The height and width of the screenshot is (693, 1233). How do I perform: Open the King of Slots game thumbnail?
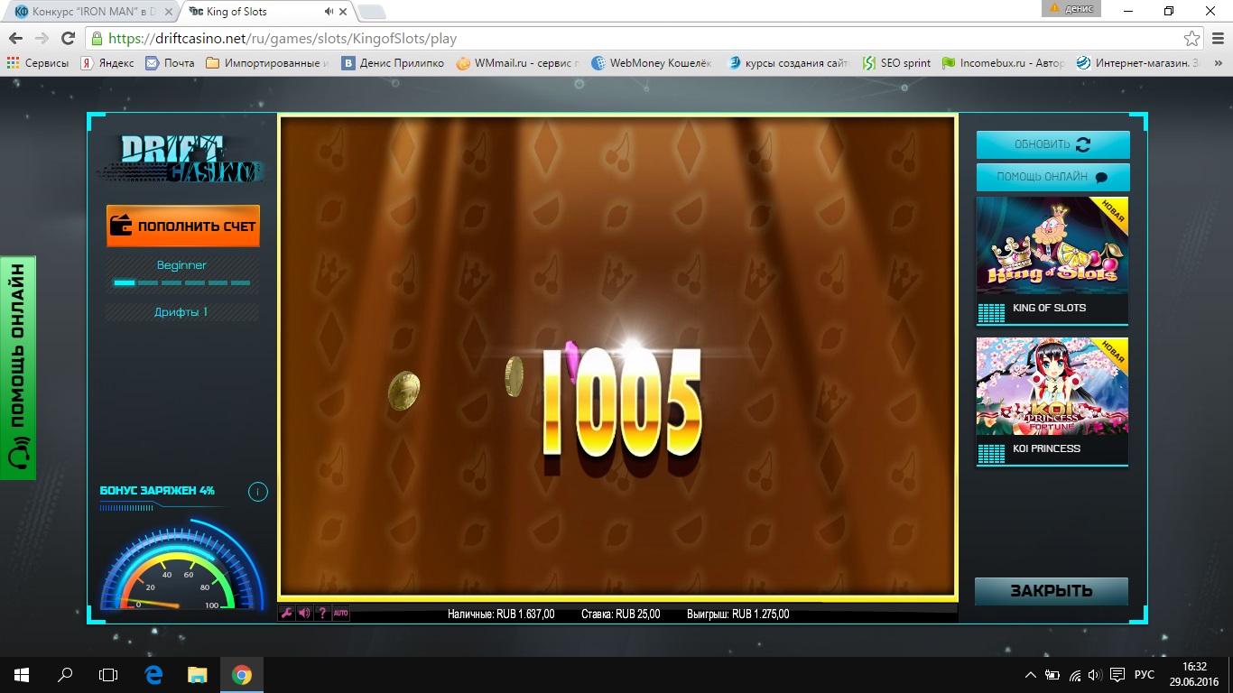click(x=1052, y=245)
